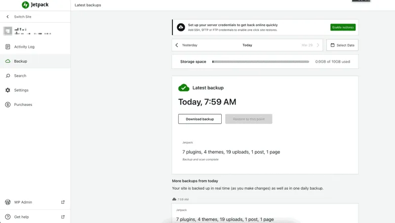Click the Search magnifier icon
Viewport: 395px width, 223px height.
click(8, 76)
